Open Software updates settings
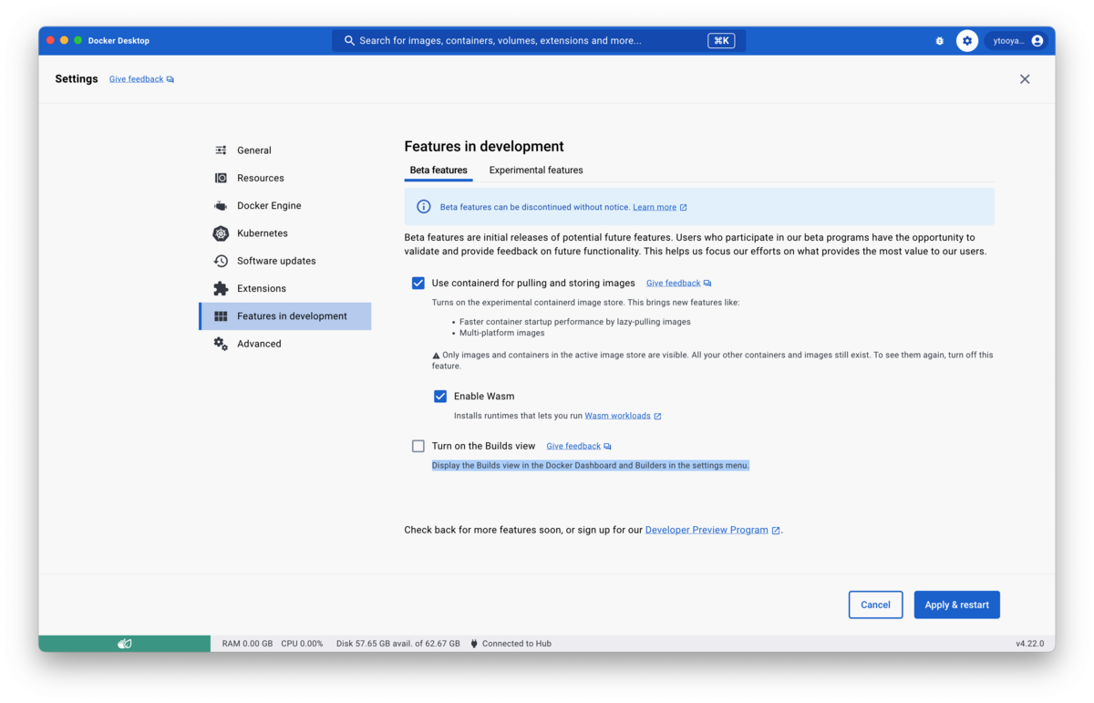The width and height of the screenshot is (1094, 703). [285, 261]
